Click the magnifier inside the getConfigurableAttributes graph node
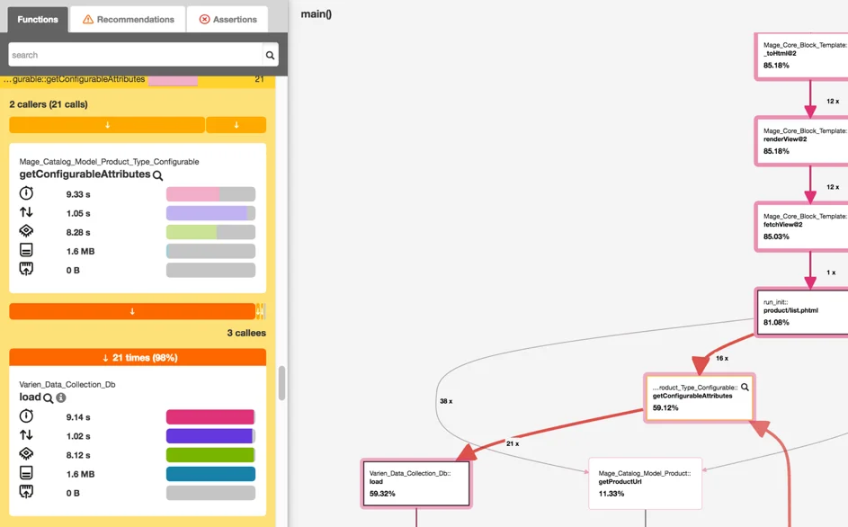Viewport: 848px width, 527px height. coord(745,388)
